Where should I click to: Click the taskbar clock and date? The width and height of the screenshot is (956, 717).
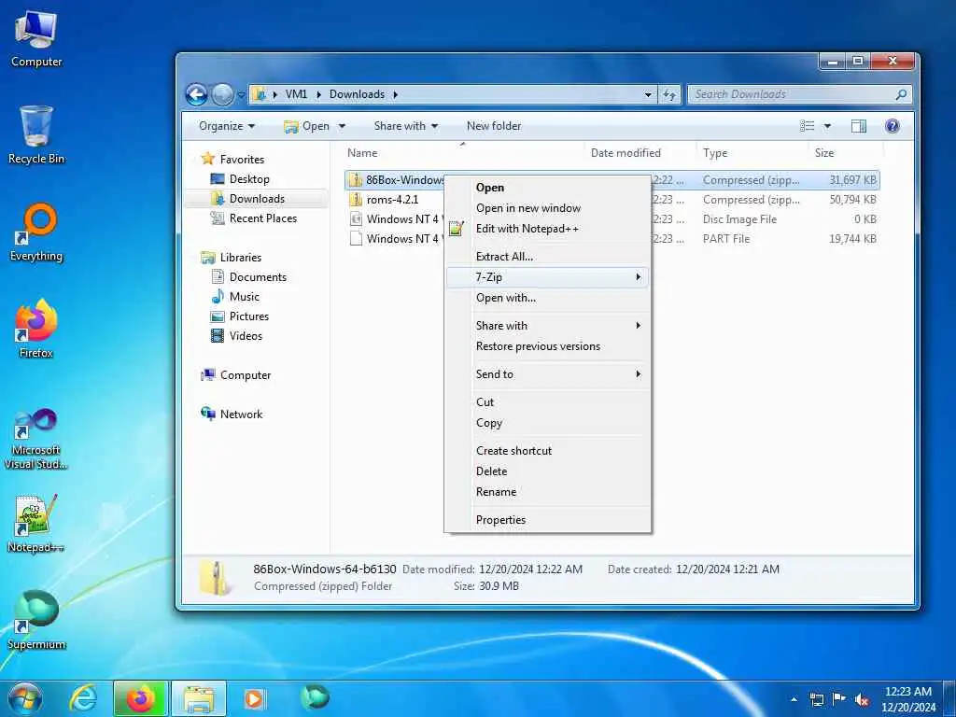pyautogui.click(x=908, y=699)
